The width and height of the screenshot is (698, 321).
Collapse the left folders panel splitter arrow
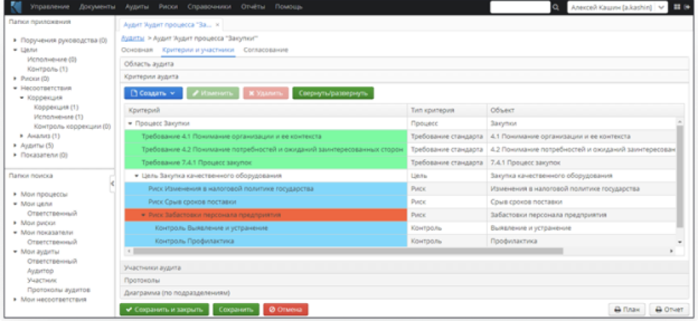[112, 183]
